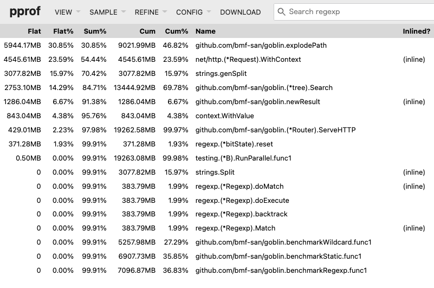
Task: Select the regexp.(*bitState).reset row
Action: [x=234, y=144]
